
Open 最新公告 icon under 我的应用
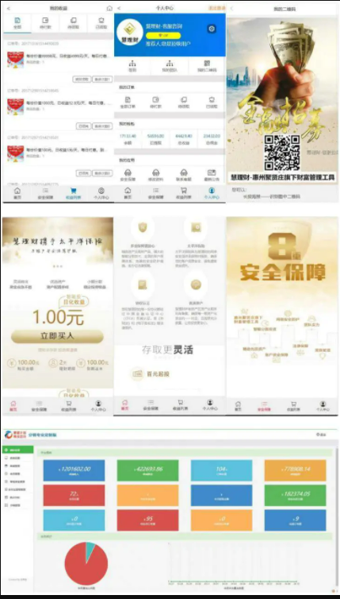point(212,176)
